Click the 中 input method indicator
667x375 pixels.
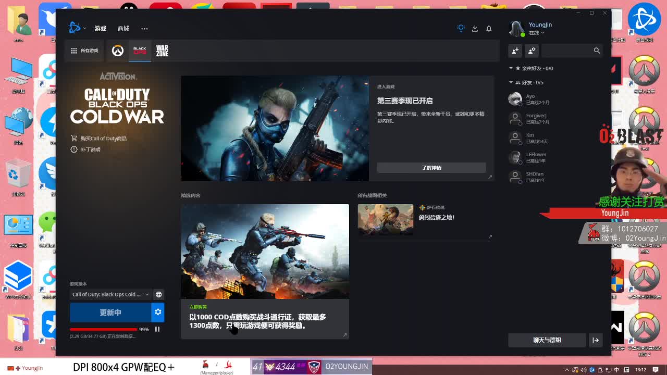(x=616, y=370)
